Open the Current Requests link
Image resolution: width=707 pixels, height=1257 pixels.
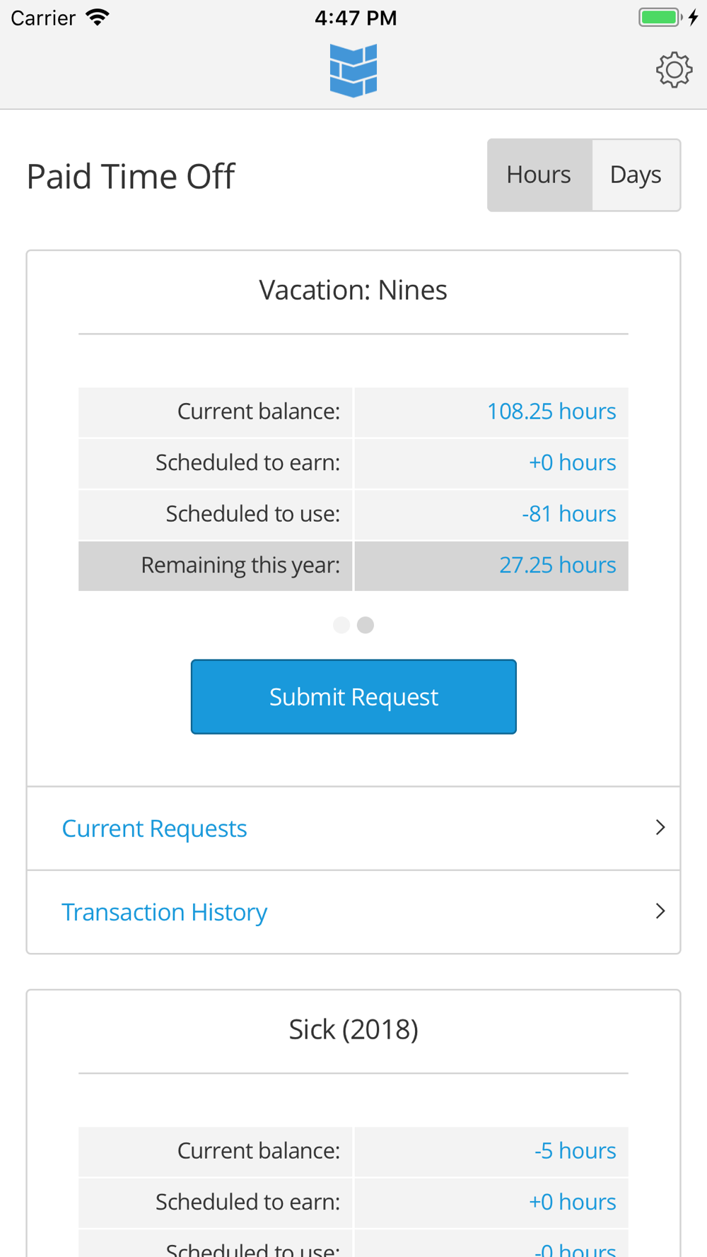pos(154,829)
